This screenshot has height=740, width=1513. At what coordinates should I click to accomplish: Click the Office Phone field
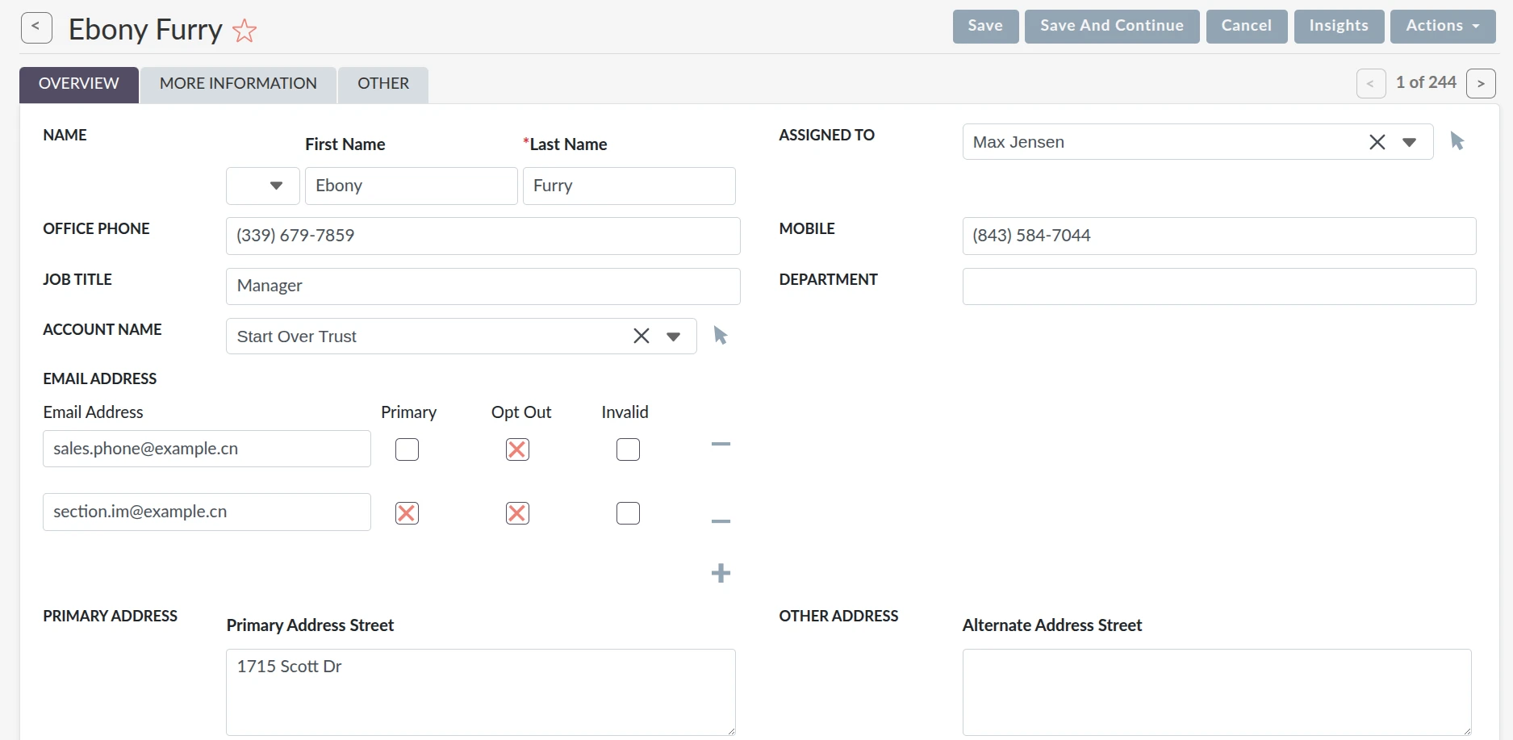coord(483,236)
